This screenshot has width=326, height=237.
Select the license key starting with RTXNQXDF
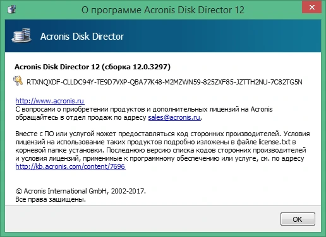164,82
